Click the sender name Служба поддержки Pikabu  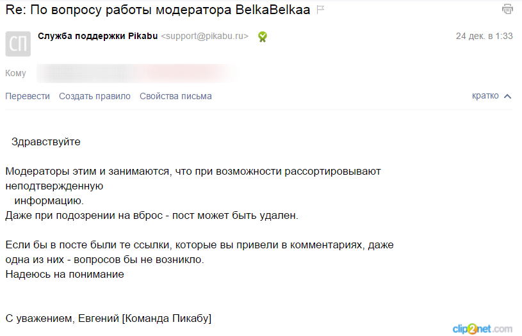[x=97, y=36]
